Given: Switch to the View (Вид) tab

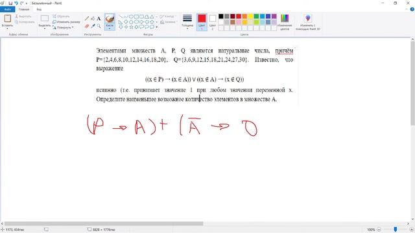Looking at the screenshot, I should point(39,10).
